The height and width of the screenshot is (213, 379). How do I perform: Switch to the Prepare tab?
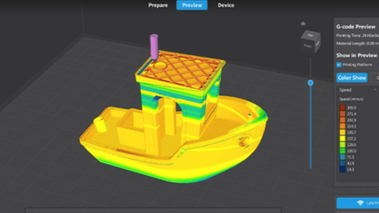pyautogui.click(x=158, y=5)
